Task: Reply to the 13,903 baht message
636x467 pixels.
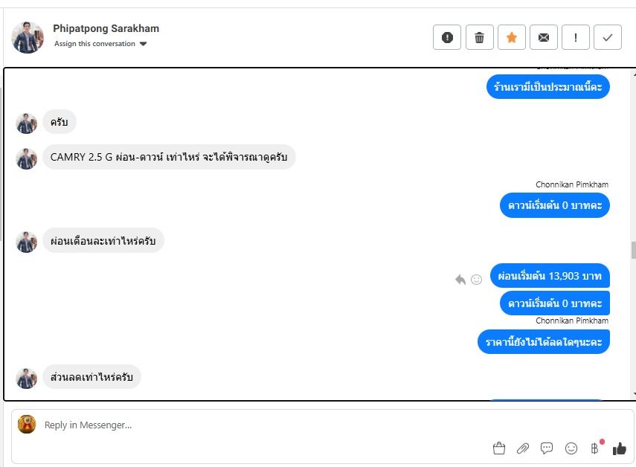Action: [x=460, y=280]
